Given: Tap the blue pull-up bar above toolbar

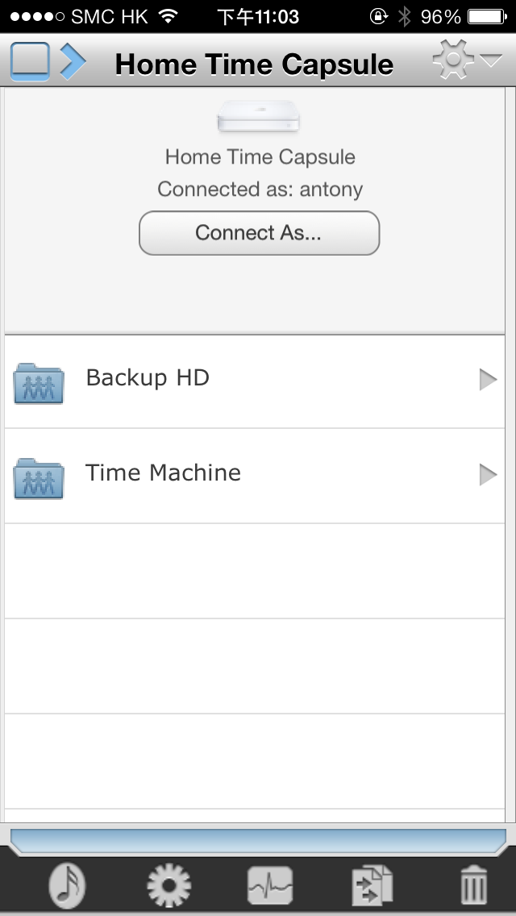Looking at the screenshot, I should point(258,841).
